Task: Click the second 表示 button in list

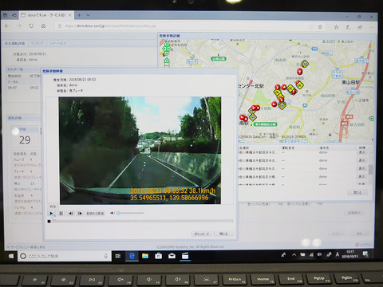Action: 361,160
